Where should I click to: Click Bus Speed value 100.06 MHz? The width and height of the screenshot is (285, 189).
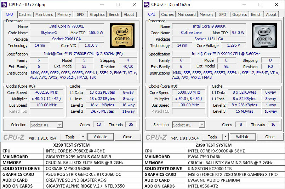tap(46, 105)
